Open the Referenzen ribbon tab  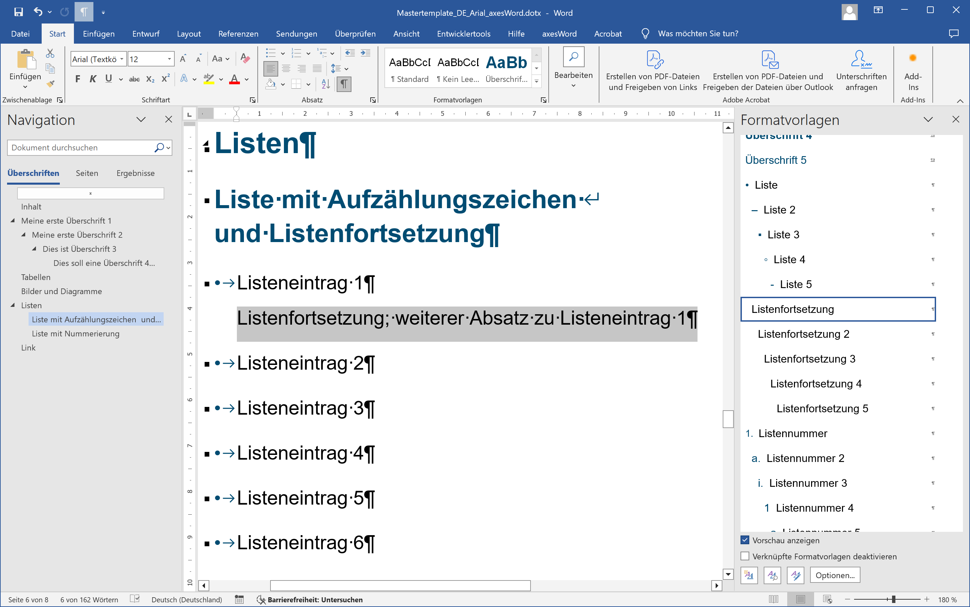click(x=238, y=34)
